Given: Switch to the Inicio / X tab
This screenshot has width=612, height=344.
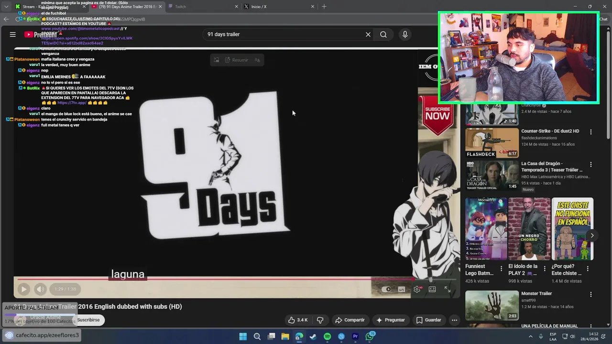Looking at the screenshot, I should [279, 7].
